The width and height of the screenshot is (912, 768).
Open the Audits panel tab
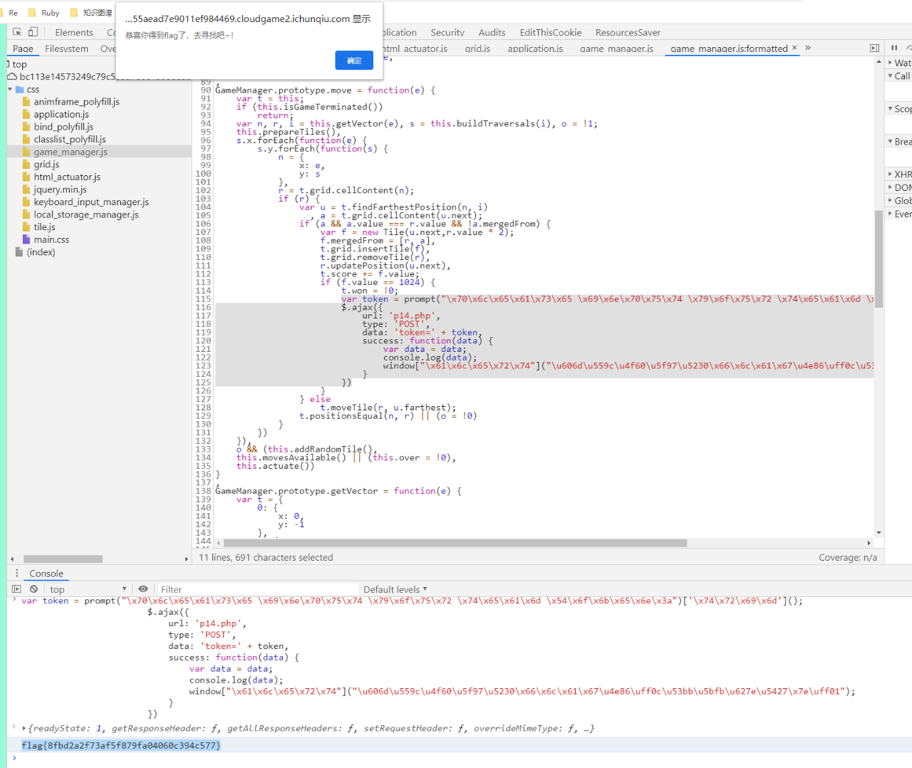pyautogui.click(x=492, y=32)
